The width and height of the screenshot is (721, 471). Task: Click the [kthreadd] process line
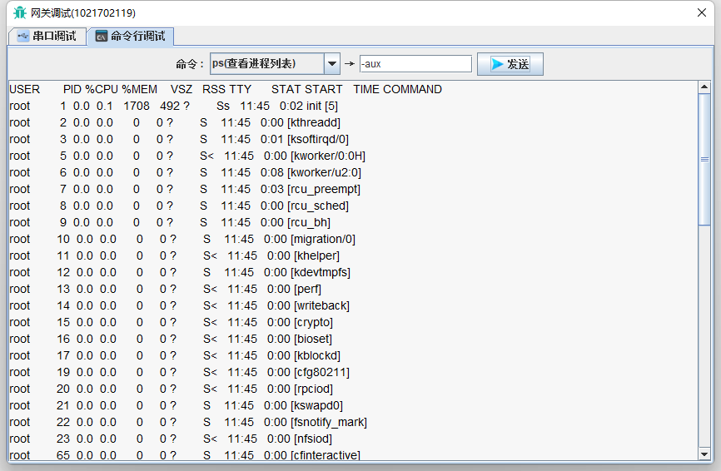[x=175, y=122]
